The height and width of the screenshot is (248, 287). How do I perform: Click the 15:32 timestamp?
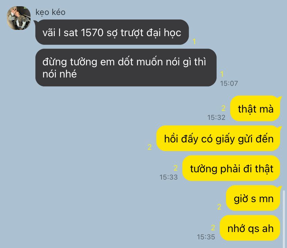click(216, 118)
